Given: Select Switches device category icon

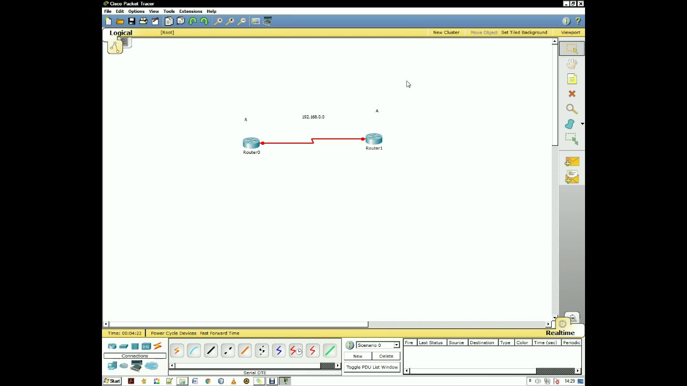Looking at the screenshot, I should coord(123,346).
